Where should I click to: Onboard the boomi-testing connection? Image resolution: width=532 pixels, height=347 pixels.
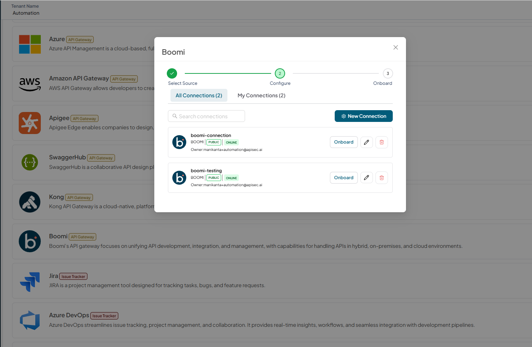344,178
